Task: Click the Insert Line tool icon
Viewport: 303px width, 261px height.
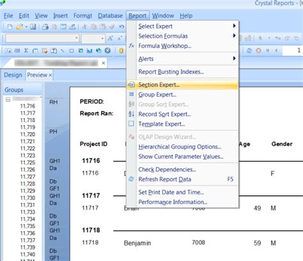Action: tap(62, 50)
